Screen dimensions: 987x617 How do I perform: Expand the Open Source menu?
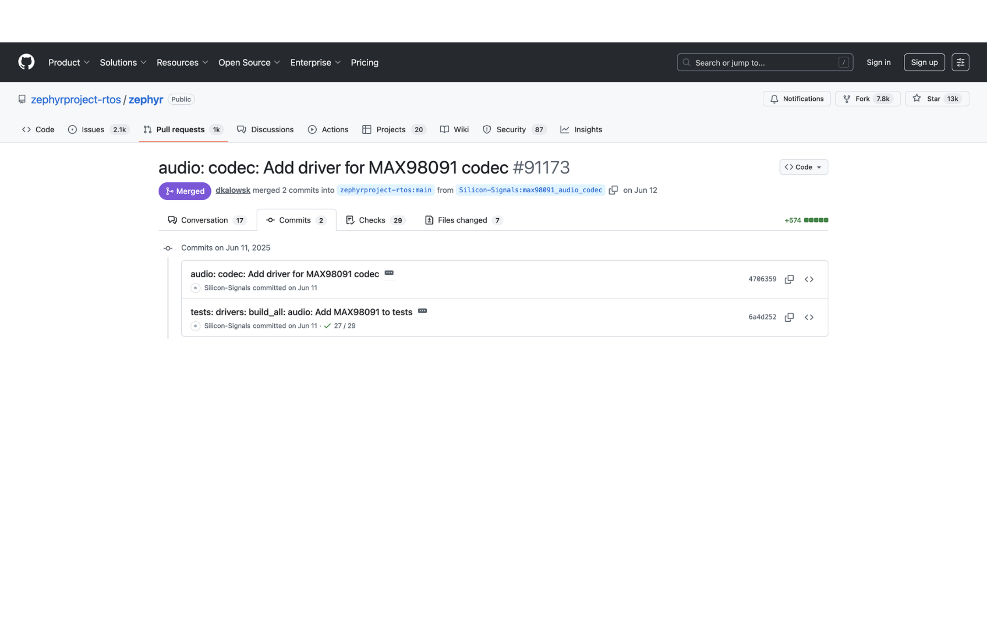249,62
